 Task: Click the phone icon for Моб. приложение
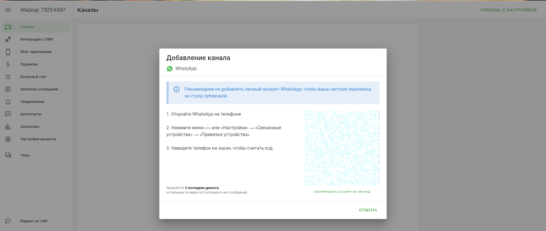click(8, 52)
